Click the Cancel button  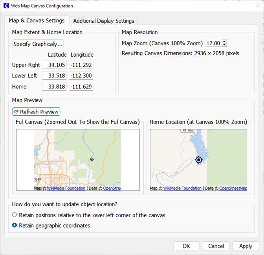pos(216,246)
